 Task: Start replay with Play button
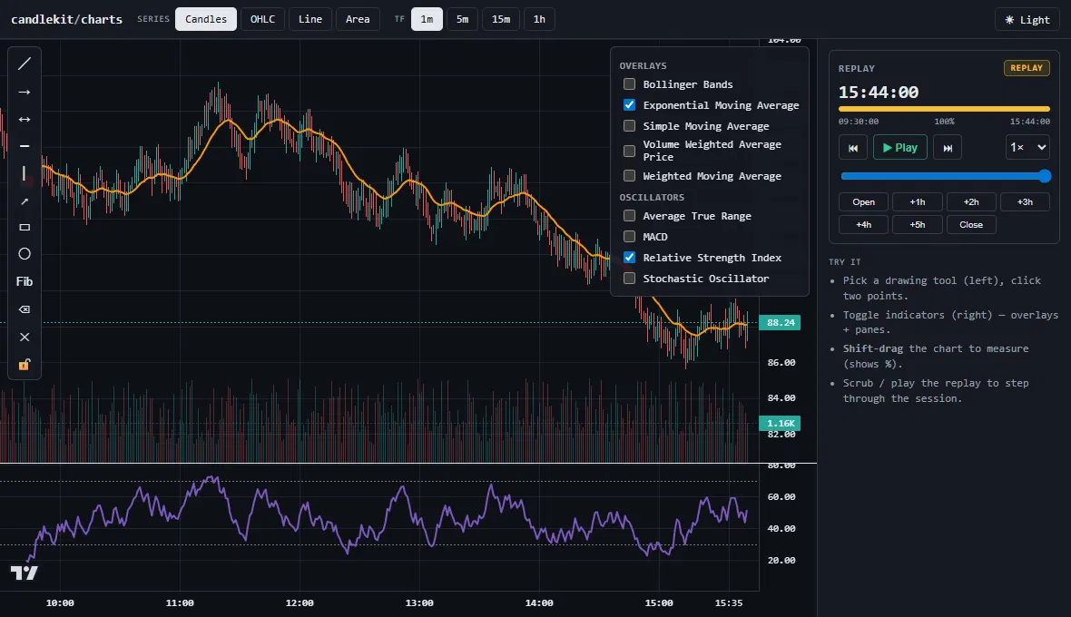point(899,147)
